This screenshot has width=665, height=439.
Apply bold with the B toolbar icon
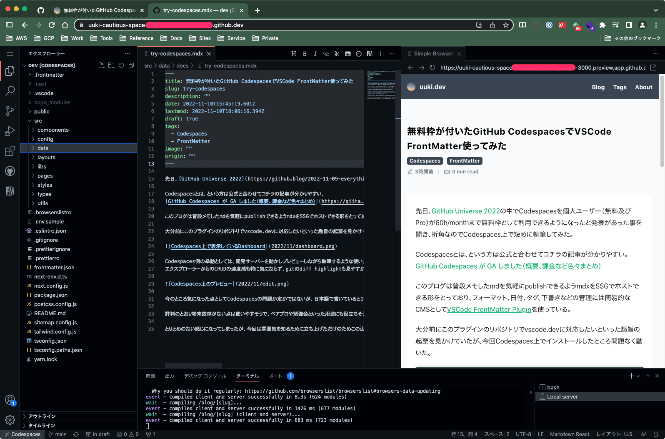(305, 54)
